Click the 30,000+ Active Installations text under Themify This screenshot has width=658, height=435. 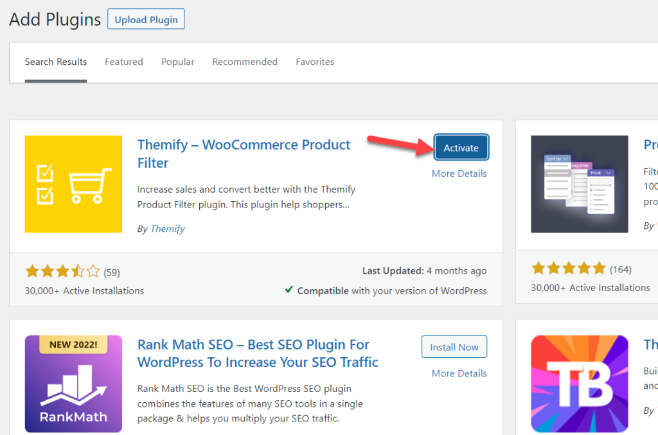pyautogui.click(x=84, y=290)
